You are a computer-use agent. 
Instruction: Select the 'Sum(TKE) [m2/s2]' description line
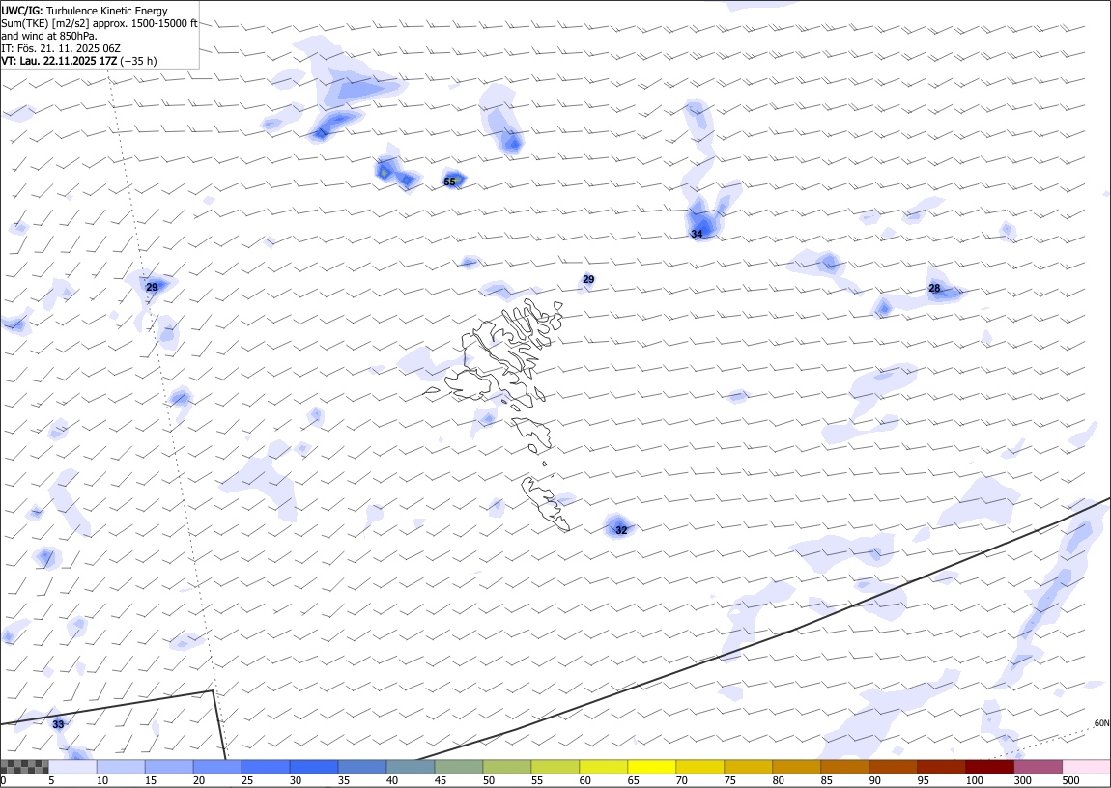coord(100,23)
